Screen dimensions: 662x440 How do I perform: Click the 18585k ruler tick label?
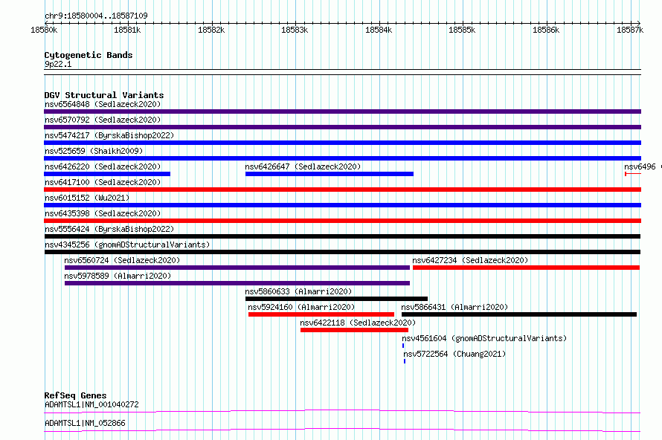coord(462,30)
